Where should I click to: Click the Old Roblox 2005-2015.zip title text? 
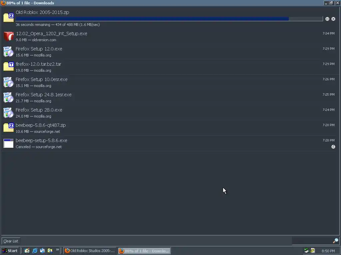(42, 12)
